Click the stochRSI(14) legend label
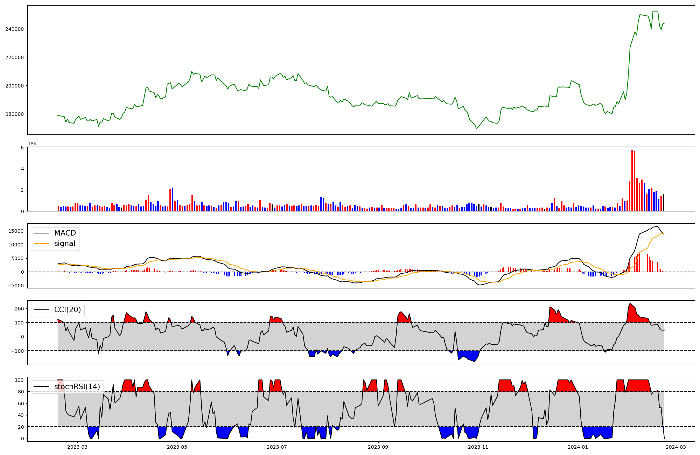This screenshot has height=455, width=700. (77, 387)
